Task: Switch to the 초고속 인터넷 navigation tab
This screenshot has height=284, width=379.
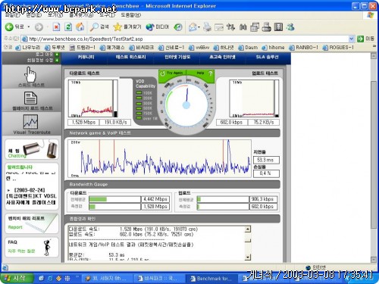Action: click(222, 57)
